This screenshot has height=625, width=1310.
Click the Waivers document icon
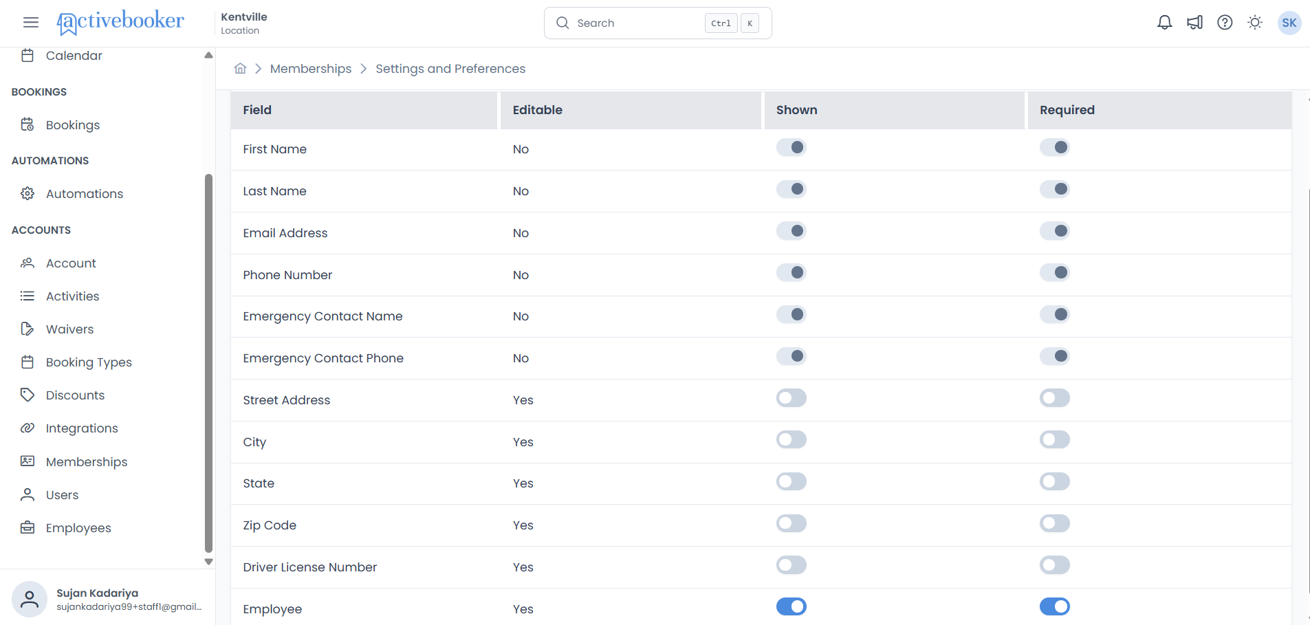point(28,329)
